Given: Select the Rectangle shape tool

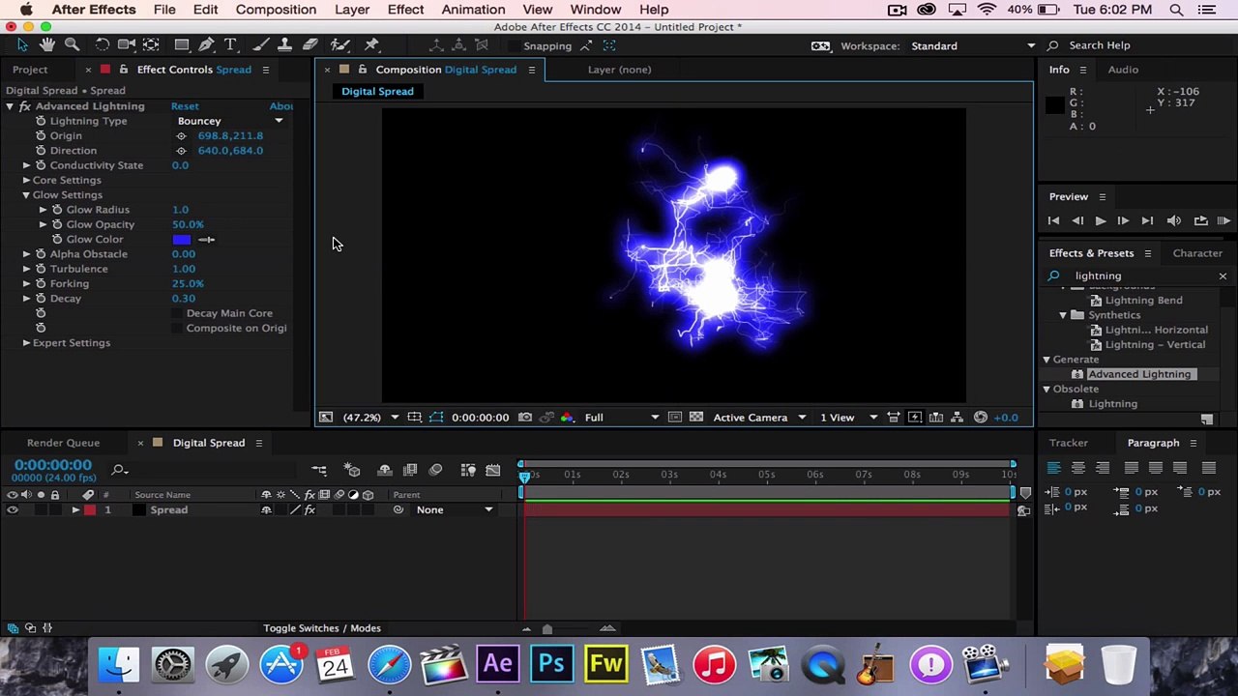Looking at the screenshot, I should pos(181,45).
